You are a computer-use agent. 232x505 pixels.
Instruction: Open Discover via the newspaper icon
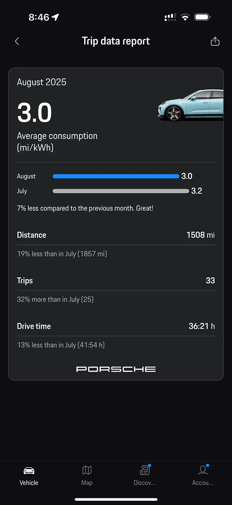[145, 470]
